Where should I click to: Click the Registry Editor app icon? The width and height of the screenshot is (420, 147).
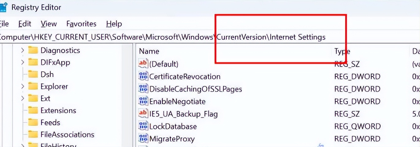point(3,7)
